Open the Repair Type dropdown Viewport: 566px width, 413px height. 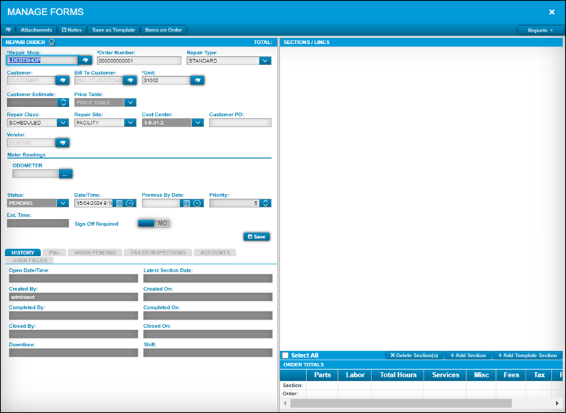click(265, 60)
